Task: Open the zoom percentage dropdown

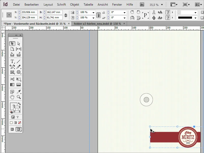Action: tap(162, 4)
